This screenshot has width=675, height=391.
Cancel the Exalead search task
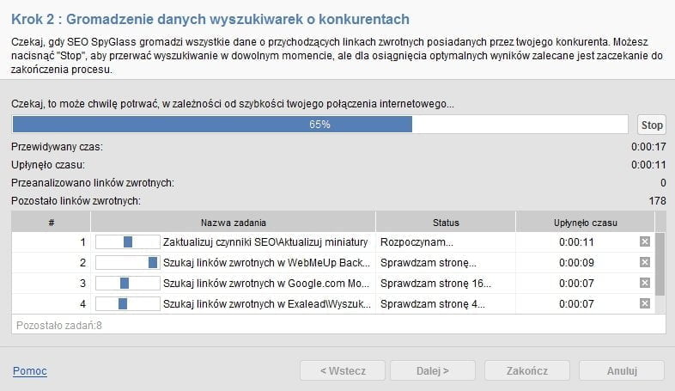point(645,303)
